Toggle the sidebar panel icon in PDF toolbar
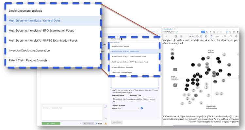 (x=176, y=36)
